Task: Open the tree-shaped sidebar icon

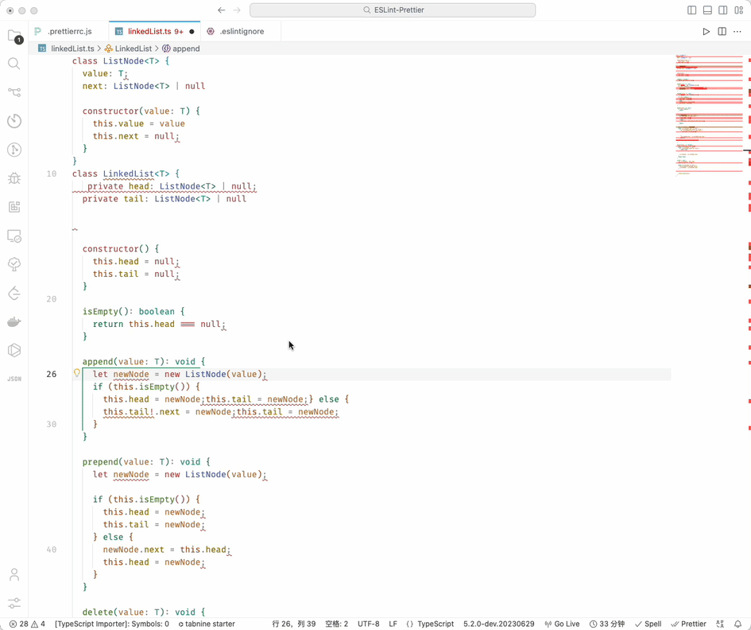Action: click(14, 264)
